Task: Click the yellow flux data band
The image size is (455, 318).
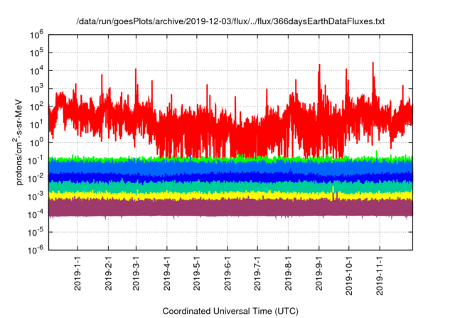Action: click(230, 196)
